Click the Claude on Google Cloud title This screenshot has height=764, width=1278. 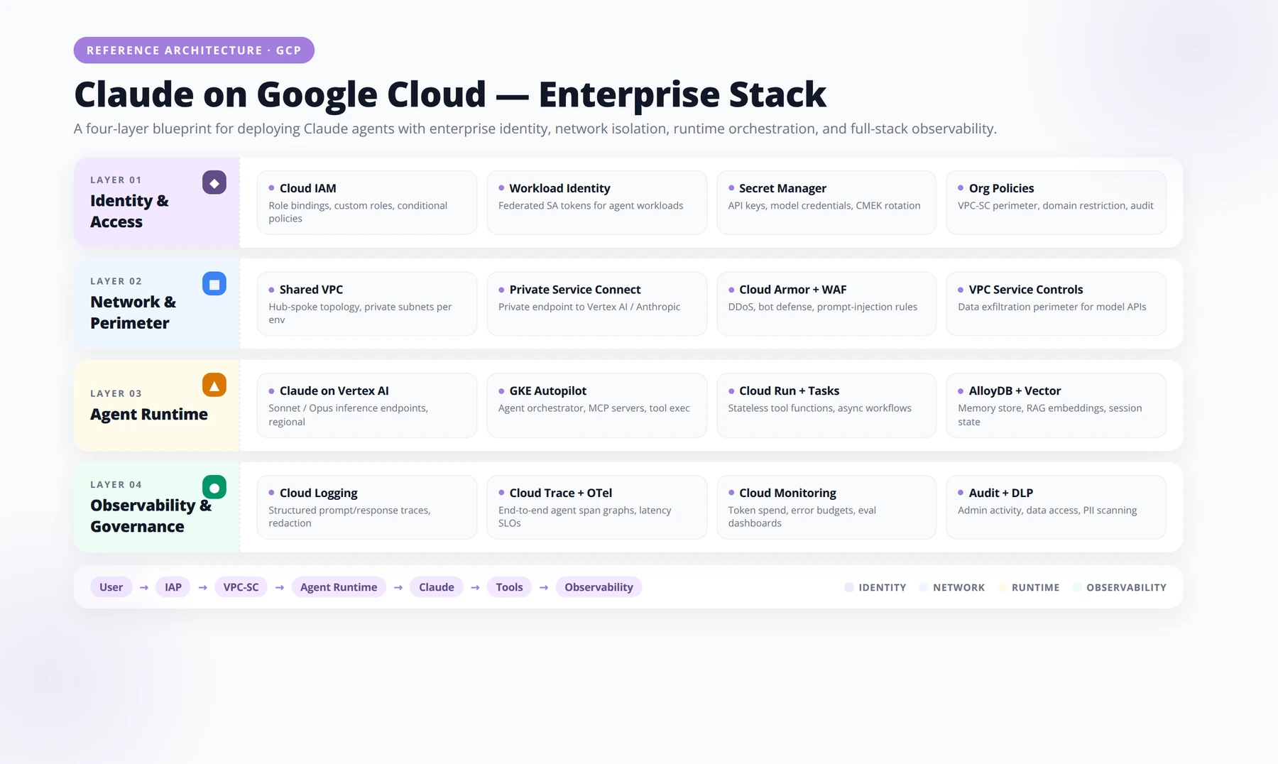coord(450,94)
